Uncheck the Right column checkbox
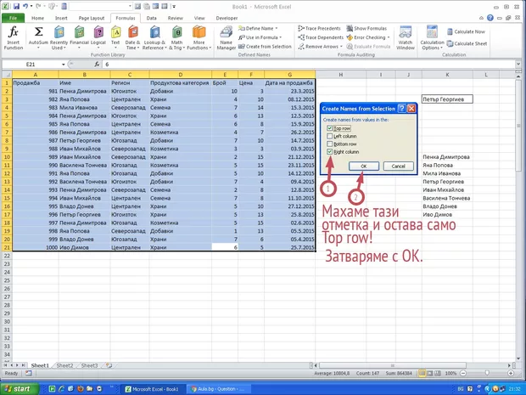 click(x=329, y=152)
